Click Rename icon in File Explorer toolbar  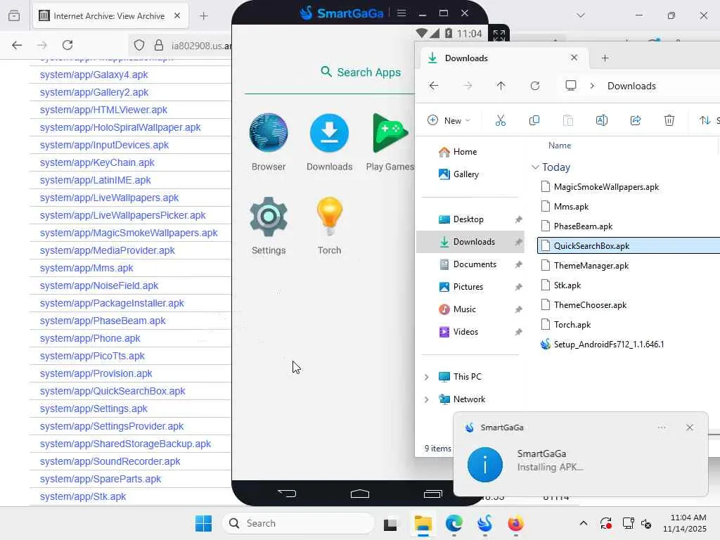[x=602, y=120]
